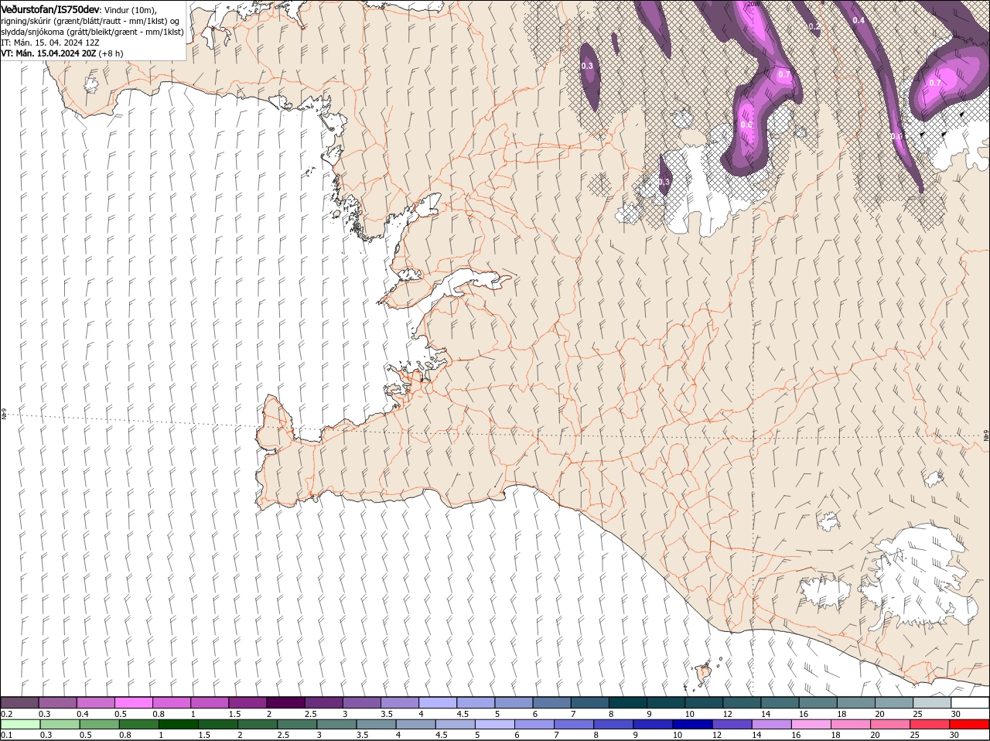
Task: Click the 20W longitude label
Action: (753, 4)
